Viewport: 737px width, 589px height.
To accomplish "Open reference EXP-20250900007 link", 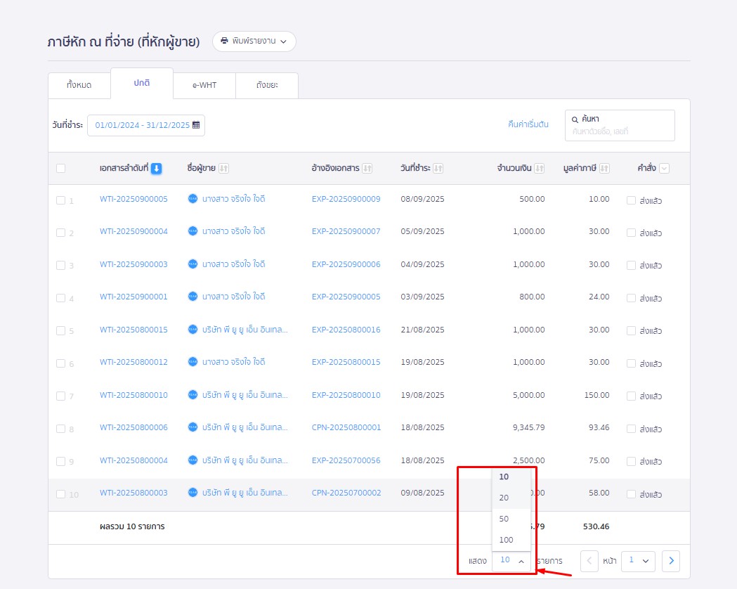I will click(x=346, y=231).
